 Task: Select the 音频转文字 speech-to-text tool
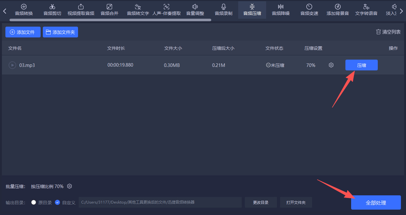(x=138, y=10)
